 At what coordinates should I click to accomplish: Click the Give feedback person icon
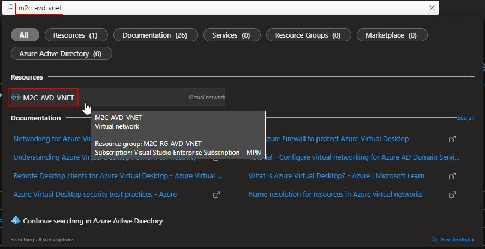[x=434, y=239]
